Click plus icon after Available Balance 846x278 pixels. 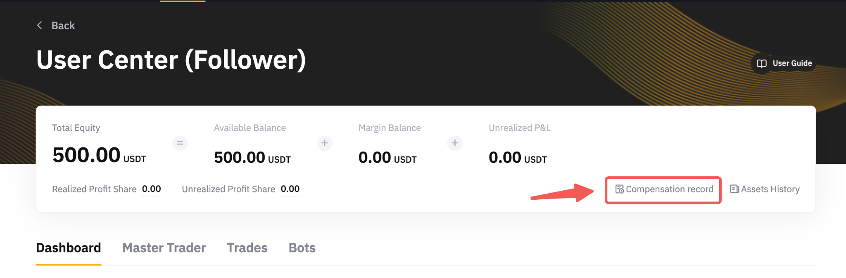coord(325,143)
